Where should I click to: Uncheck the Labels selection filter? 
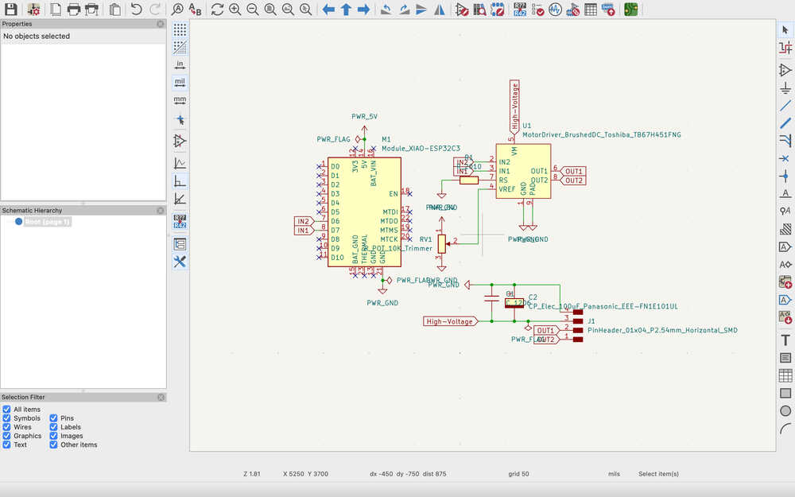pyautogui.click(x=54, y=427)
